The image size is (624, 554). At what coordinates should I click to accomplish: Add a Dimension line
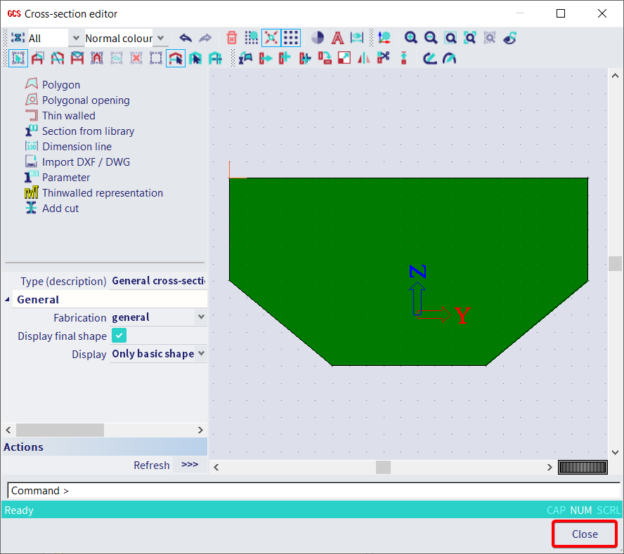click(76, 146)
